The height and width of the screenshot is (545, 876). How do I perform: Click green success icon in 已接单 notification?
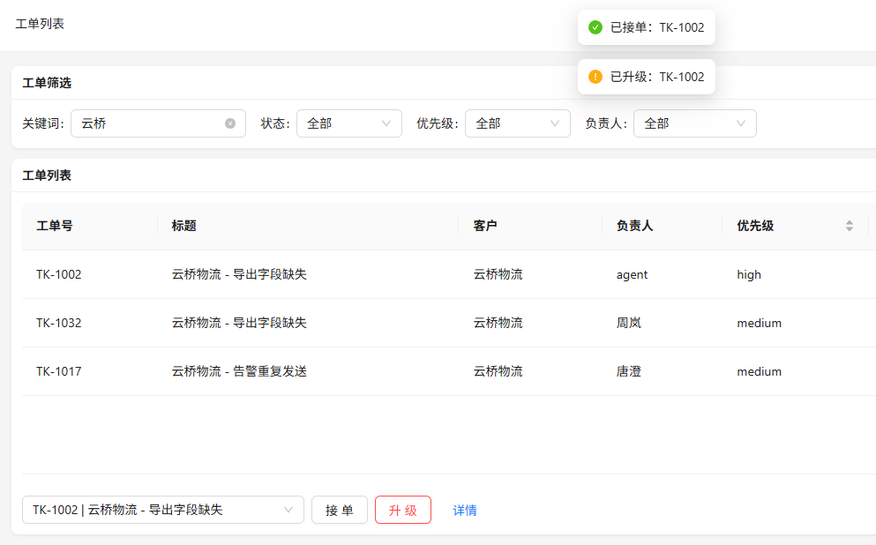(595, 27)
